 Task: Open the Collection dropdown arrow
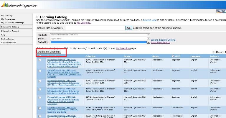click(149, 42)
